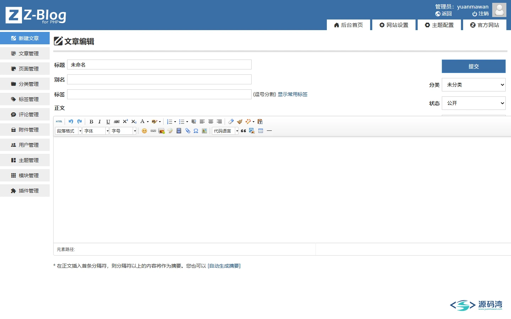Insert a blockquote
The width and height of the screenshot is (511, 319).
243,131
